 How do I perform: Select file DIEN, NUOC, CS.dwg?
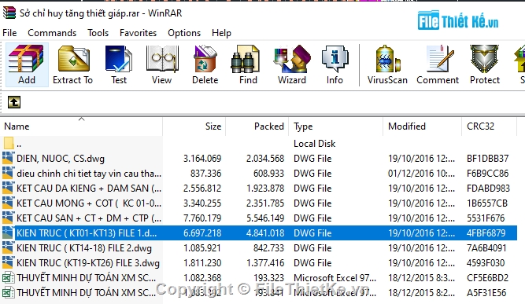[61, 159]
